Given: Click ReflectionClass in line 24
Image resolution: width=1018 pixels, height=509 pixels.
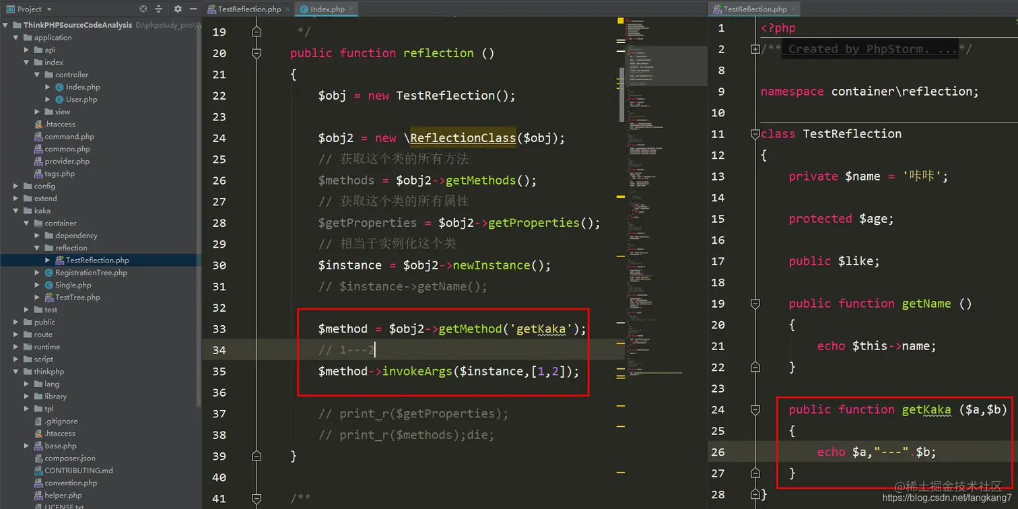Looking at the screenshot, I should 463,138.
